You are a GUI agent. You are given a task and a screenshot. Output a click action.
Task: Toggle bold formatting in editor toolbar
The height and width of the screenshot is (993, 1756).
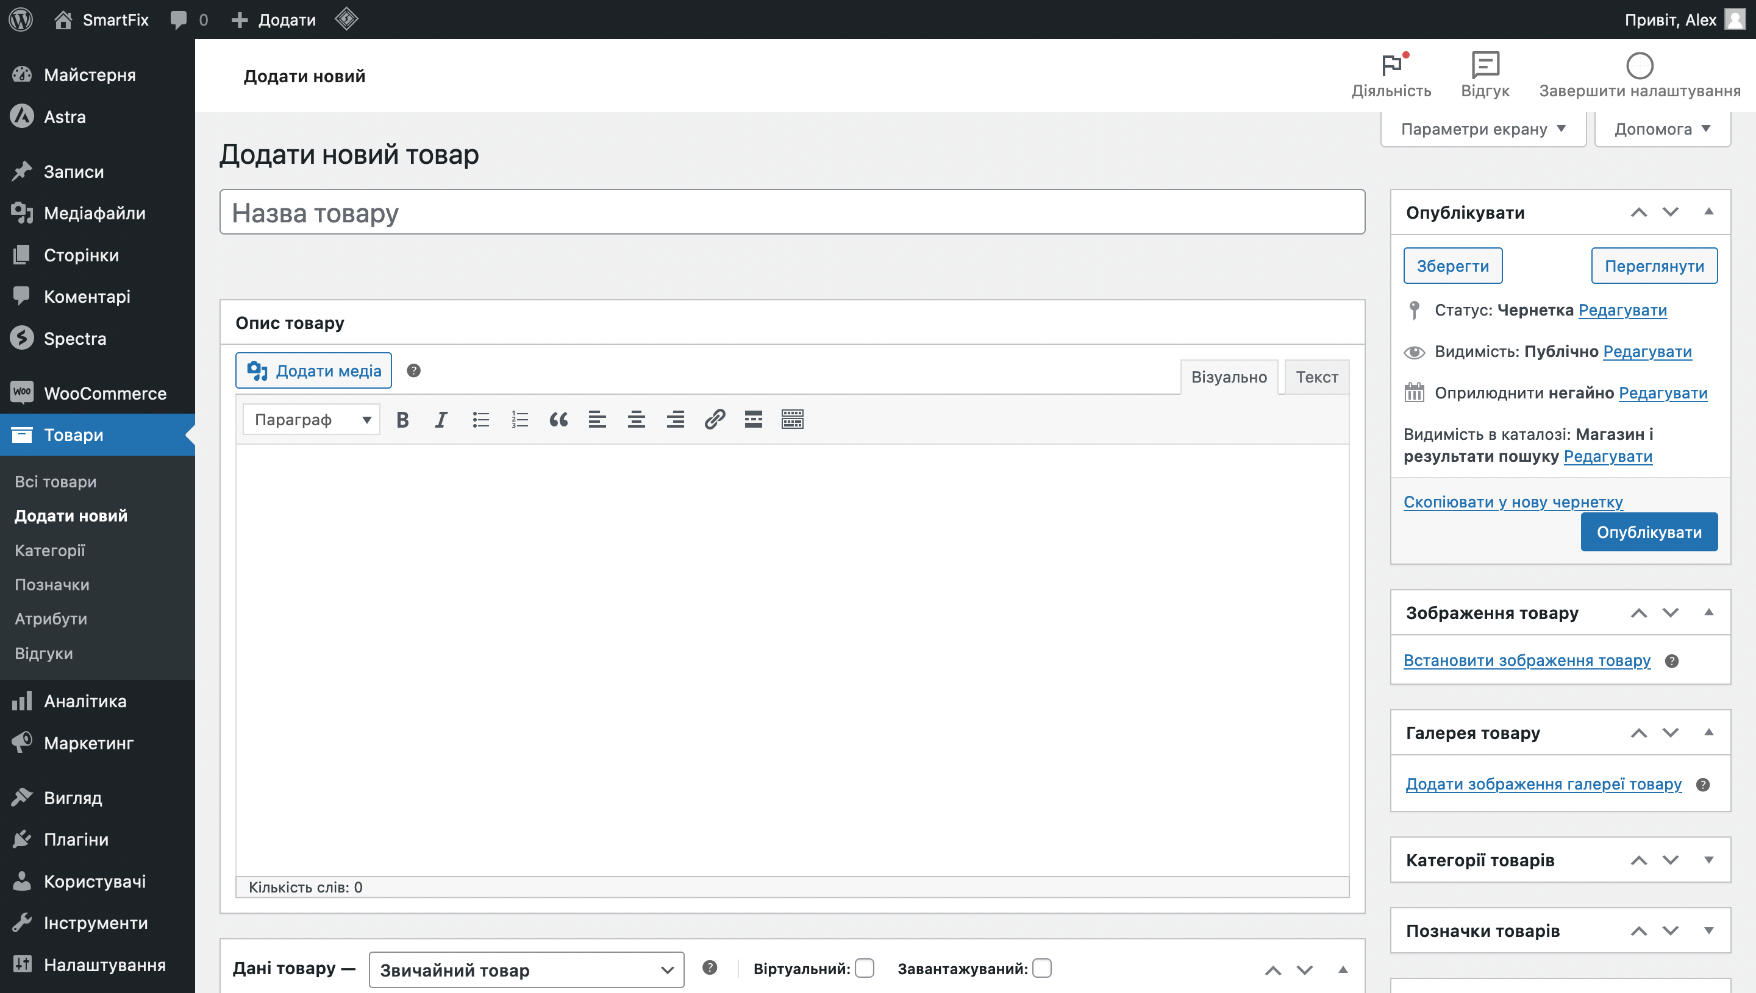click(402, 419)
